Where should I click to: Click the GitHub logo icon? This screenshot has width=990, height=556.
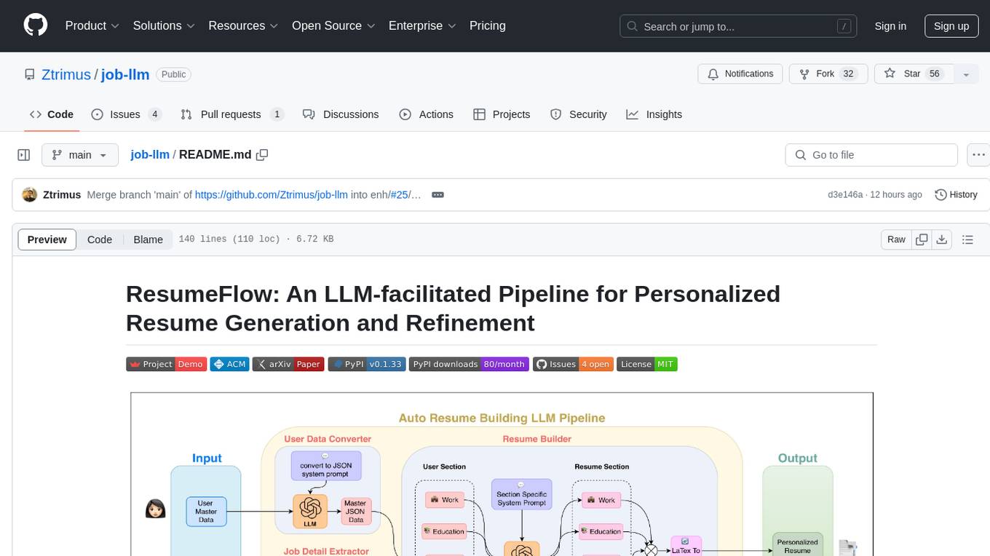36,25
